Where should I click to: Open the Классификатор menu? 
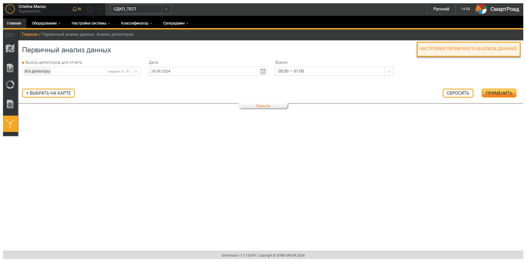click(x=136, y=23)
